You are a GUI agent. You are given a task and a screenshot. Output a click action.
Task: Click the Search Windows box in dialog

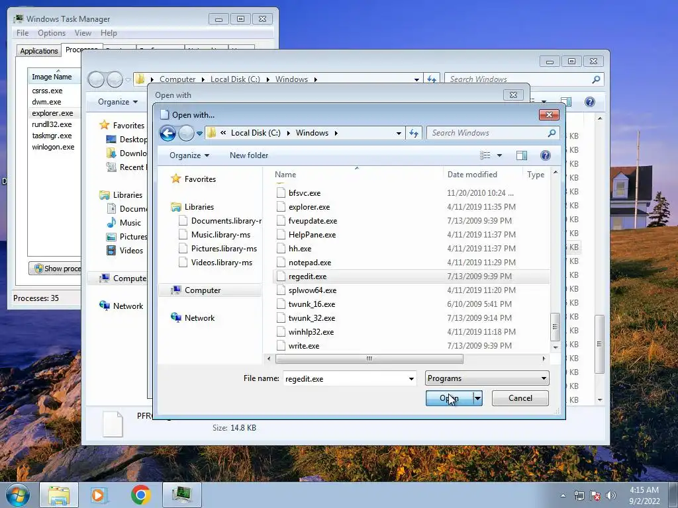[493, 133]
